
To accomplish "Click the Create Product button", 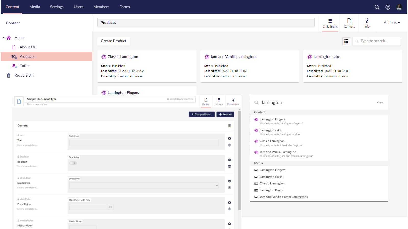I will 113,41.
